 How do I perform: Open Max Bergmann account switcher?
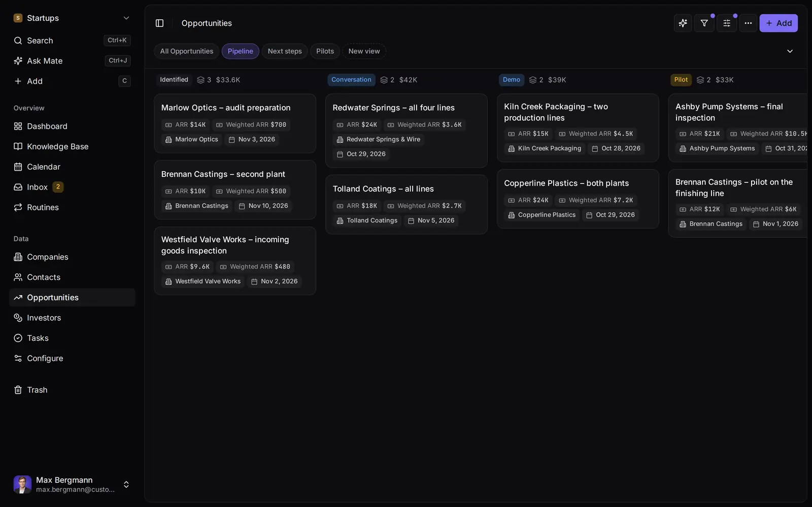72,485
